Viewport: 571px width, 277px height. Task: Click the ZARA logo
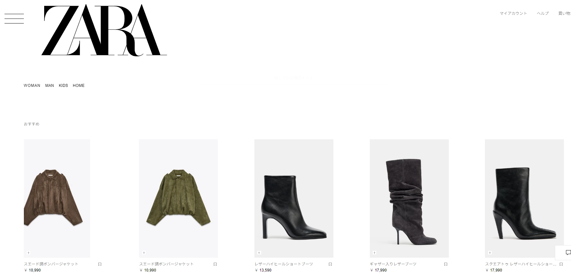click(104, 30)
